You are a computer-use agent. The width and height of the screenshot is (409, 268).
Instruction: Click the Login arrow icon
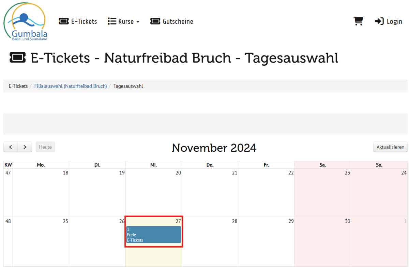click(379, 21)
